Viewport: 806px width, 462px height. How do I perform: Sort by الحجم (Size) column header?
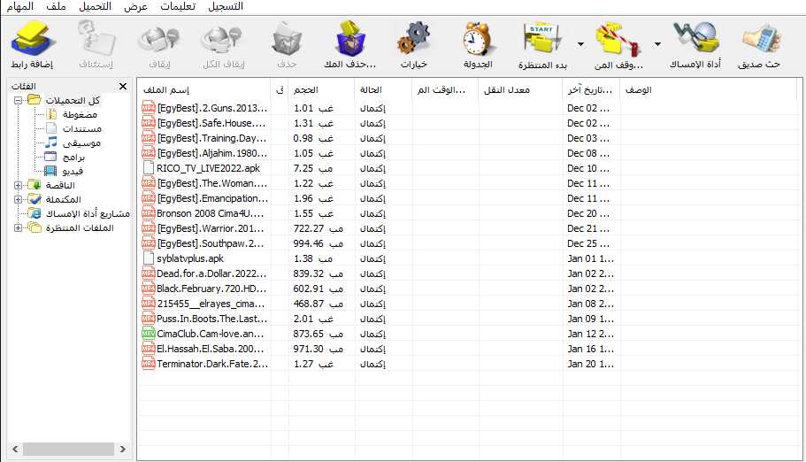(321, 89)
